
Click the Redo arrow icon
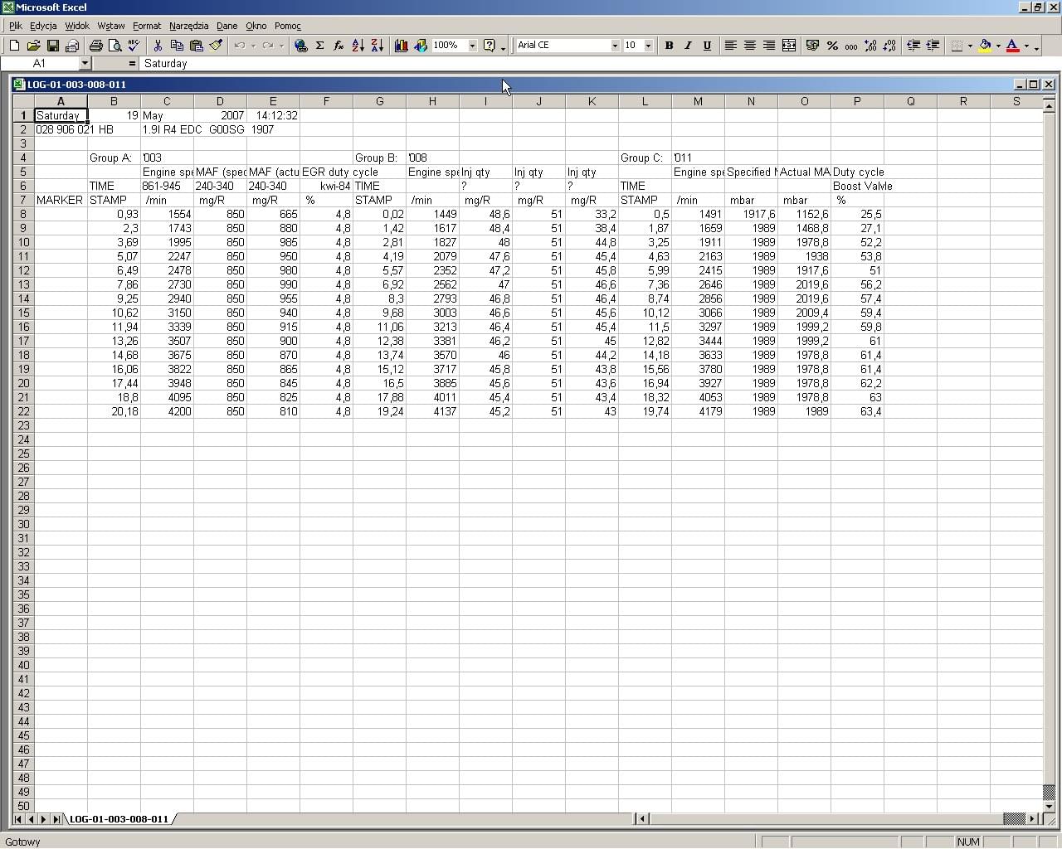[267, 46]
